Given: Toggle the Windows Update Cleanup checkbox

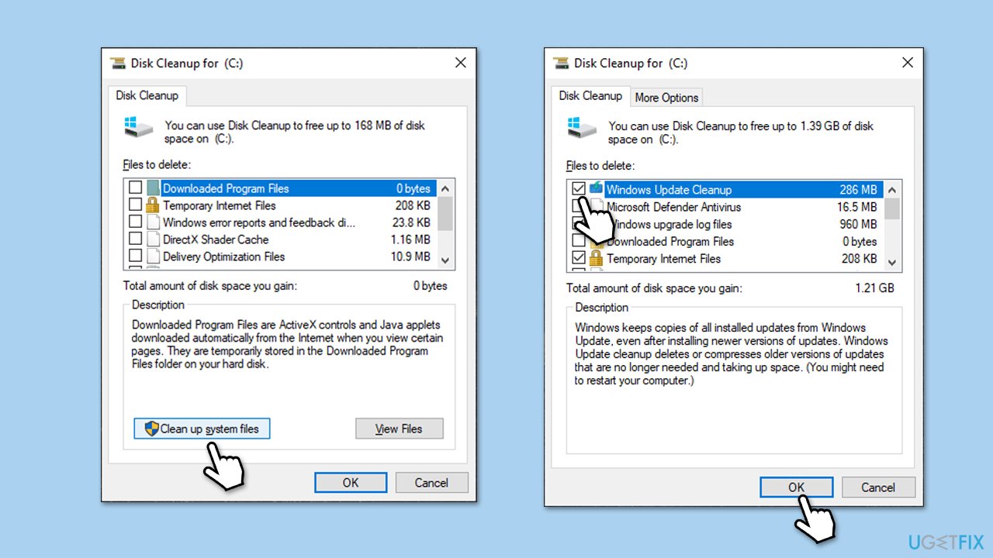Looking at the screenshot, I should click(579, 189).
